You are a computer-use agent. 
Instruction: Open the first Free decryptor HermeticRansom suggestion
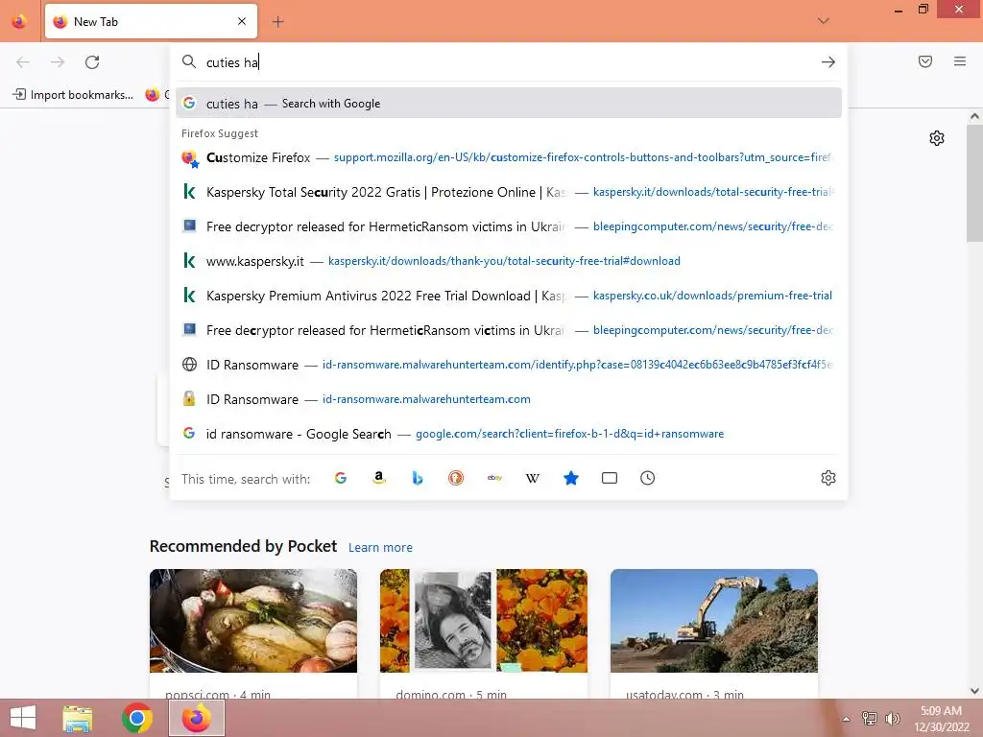(509, 226)
